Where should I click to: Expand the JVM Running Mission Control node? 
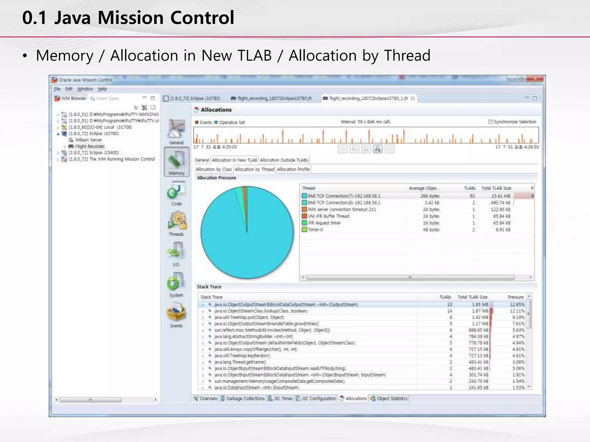pos(58,159)
